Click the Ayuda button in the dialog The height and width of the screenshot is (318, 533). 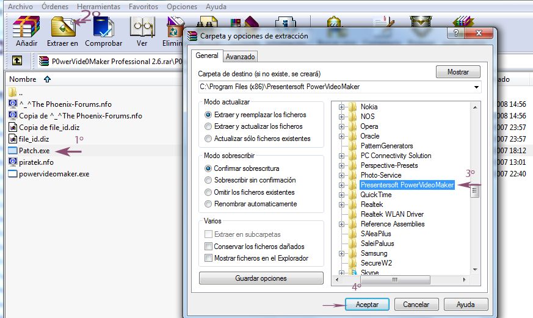[465, 305]
